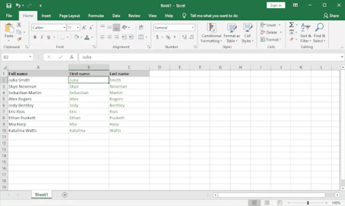Switch to the Insert tab
Screen dimensions: 345x206
click(46, 16)
